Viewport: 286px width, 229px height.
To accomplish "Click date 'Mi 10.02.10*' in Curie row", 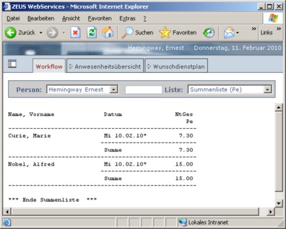I will [x=125, y=136].
